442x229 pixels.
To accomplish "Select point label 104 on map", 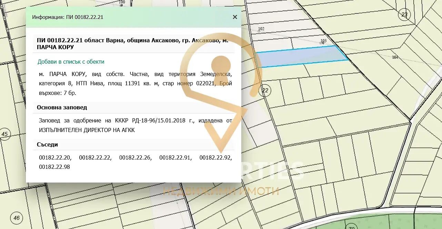I will pos(395,57).
